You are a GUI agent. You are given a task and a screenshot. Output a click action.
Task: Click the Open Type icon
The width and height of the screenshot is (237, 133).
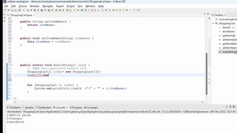[67, 10]
